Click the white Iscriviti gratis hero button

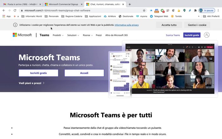(38, 73)
